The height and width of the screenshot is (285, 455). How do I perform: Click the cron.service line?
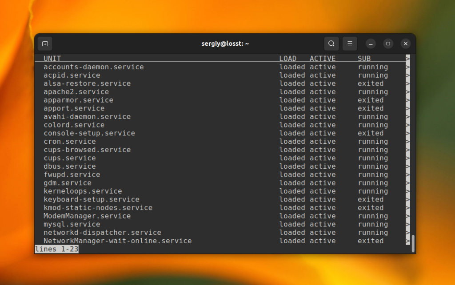point(69,141)
